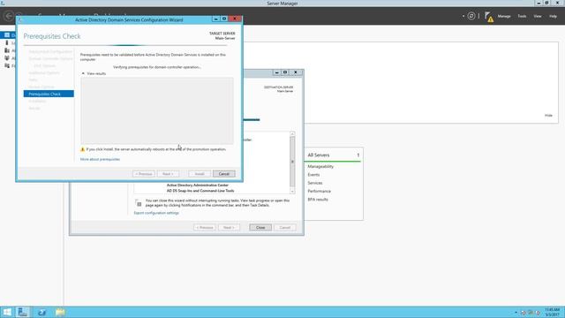The width and height of the screenshot is (565, 318).
Task: Open the Windows Start button
Action: pyautogui.click(x=7, y=312)
